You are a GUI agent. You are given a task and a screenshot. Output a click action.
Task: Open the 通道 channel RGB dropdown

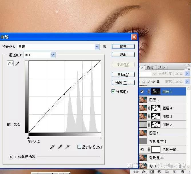coord(53,55)
